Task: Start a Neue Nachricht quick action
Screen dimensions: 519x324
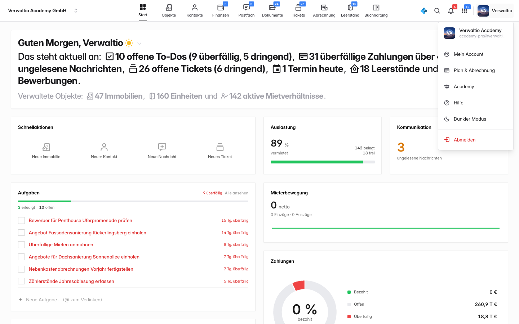Action: pos(162,151)
